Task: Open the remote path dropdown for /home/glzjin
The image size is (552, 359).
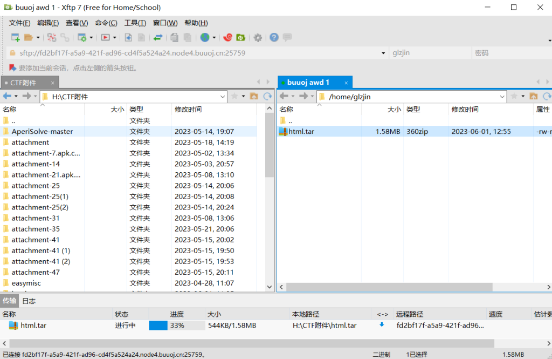Action: pyautogui.click(x=502, y=96)
